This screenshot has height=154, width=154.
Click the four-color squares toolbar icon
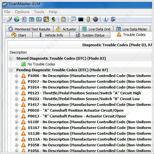pyautogui.click(x=46, y=19)
